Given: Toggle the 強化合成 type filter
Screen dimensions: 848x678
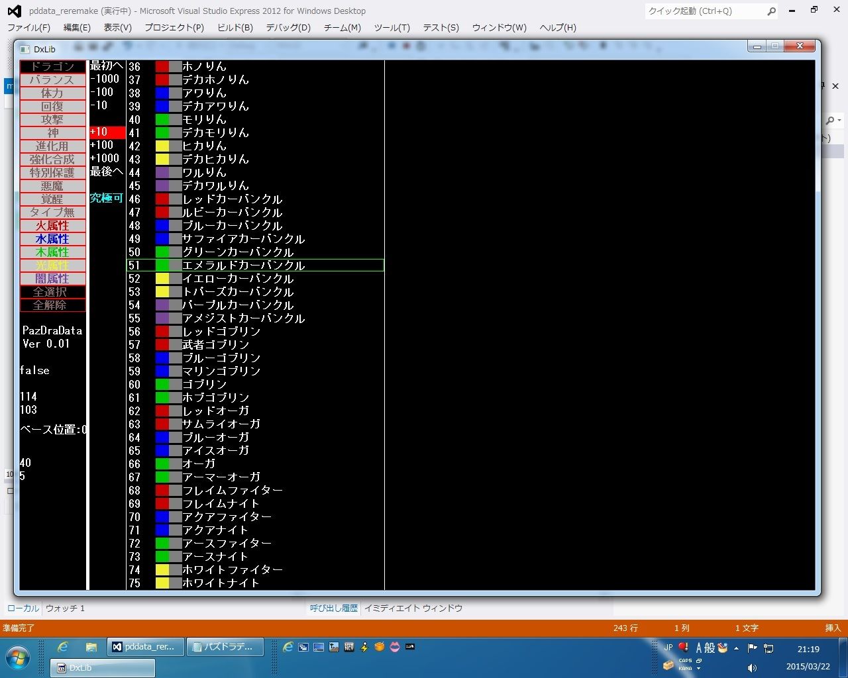Looking at the screenshot, I should pos(52,160).
